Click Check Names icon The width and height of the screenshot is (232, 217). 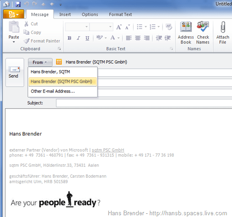pos(203,33)
